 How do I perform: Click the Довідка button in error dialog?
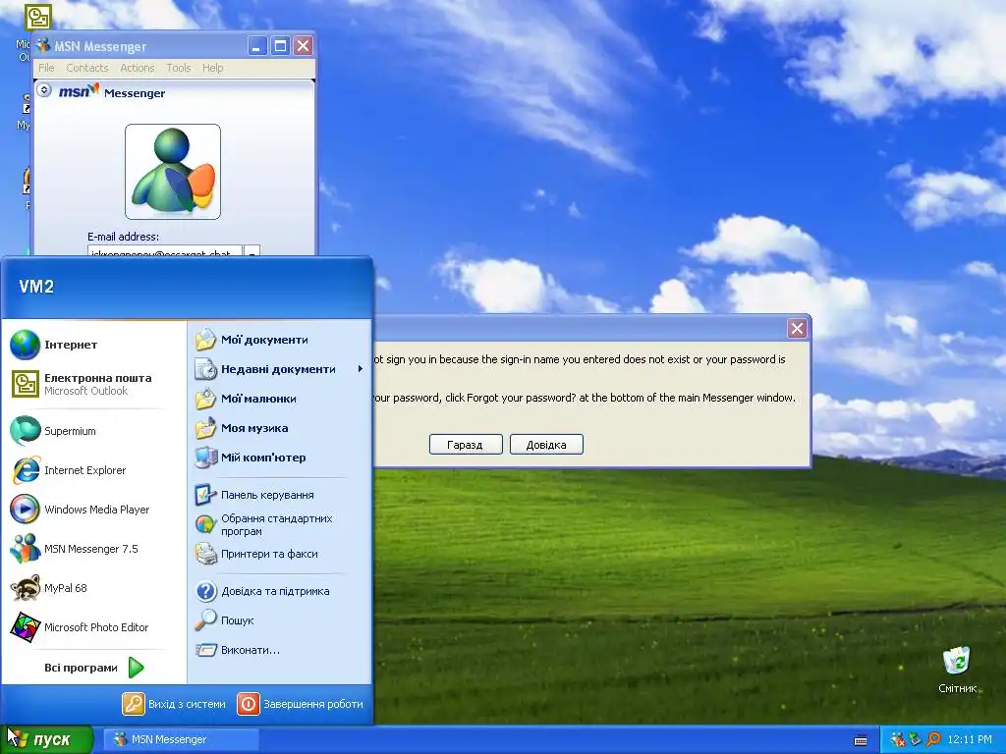(x=546, y=445)
